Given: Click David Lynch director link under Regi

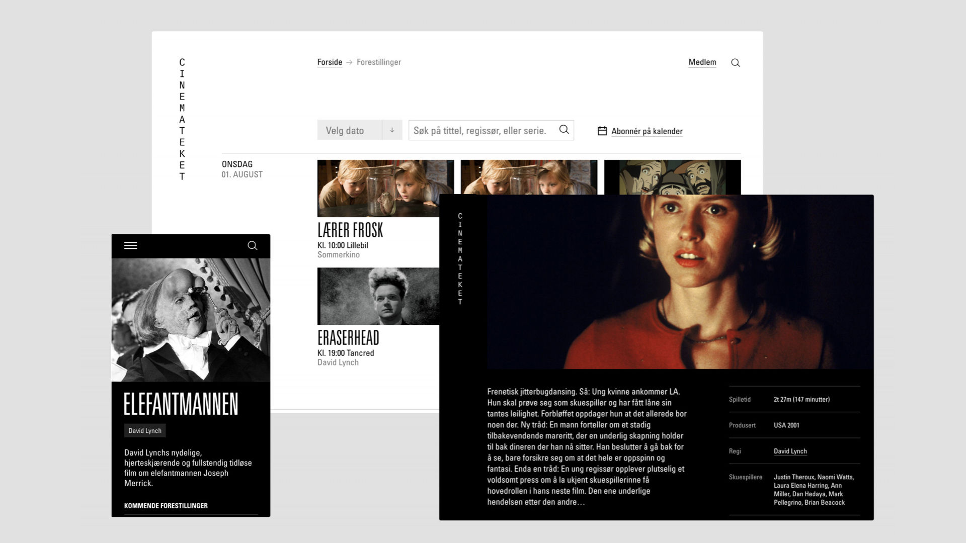Looking at the screenshot, I should point(790,451).
